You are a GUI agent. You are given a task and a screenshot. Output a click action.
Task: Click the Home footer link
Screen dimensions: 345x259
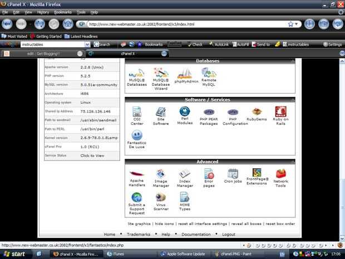(x=110, y=234)
